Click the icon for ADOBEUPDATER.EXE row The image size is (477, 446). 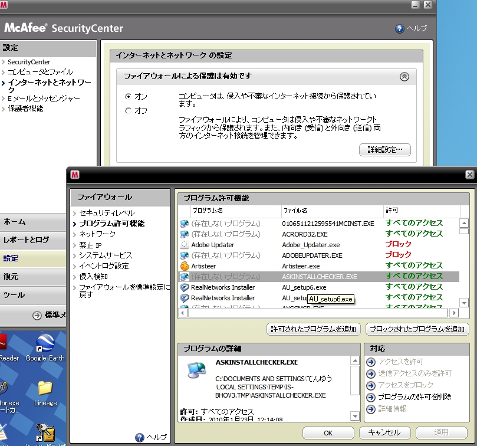pos(185,255)
